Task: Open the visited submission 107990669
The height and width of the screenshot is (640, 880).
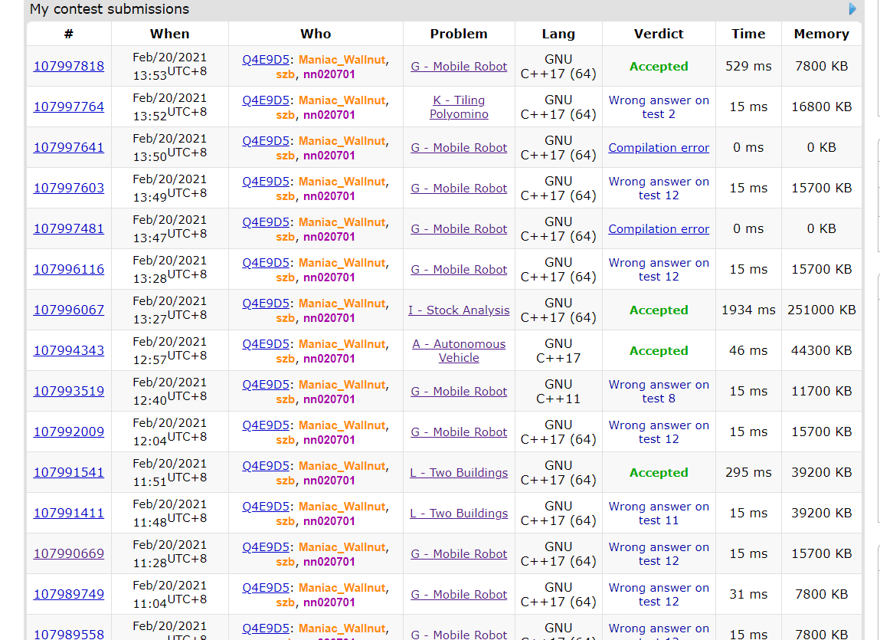Action: (x=69, y=553)
